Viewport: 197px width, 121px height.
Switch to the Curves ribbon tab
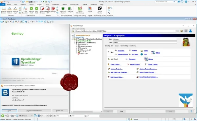click(47, 5)
